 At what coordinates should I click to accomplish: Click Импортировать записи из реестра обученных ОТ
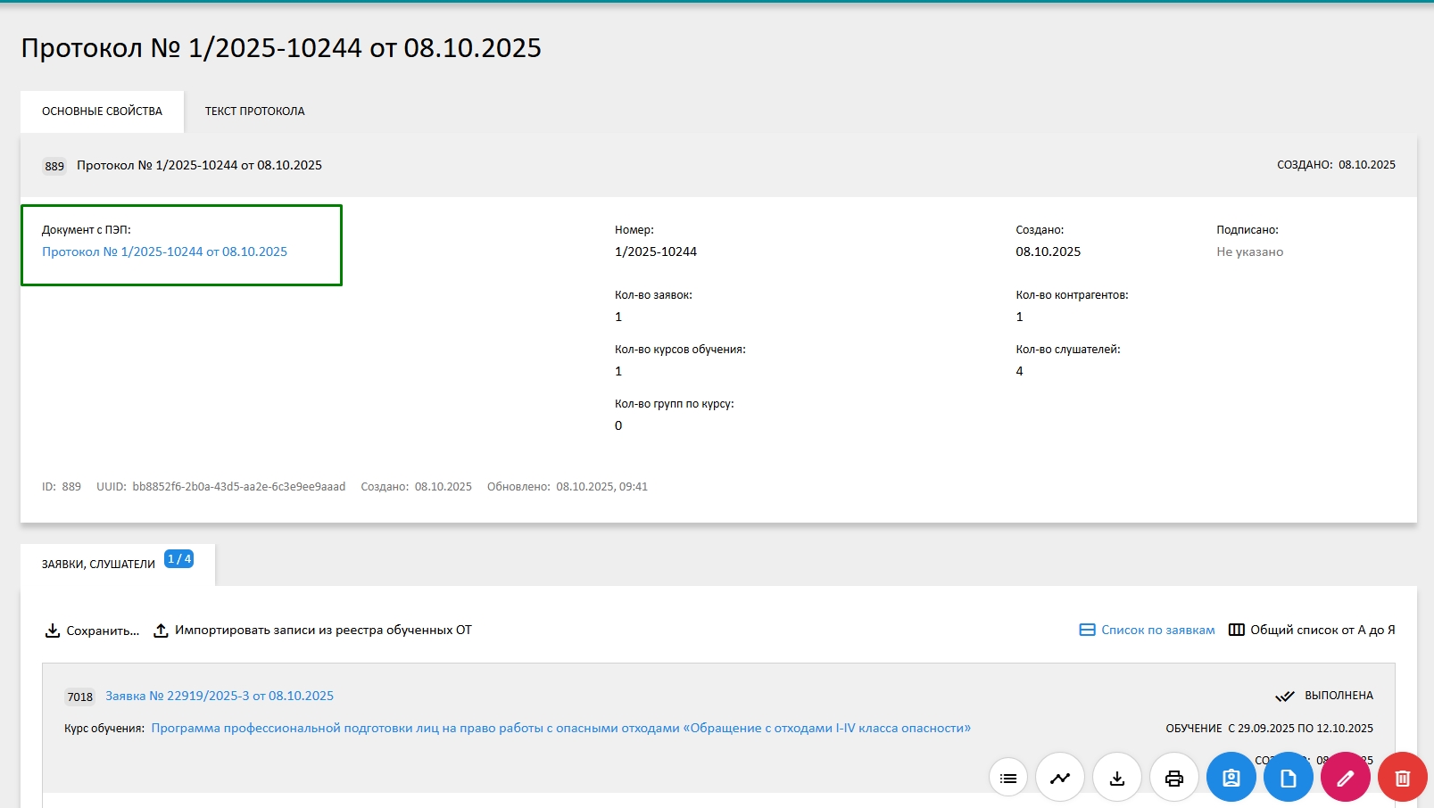[313, 631]
